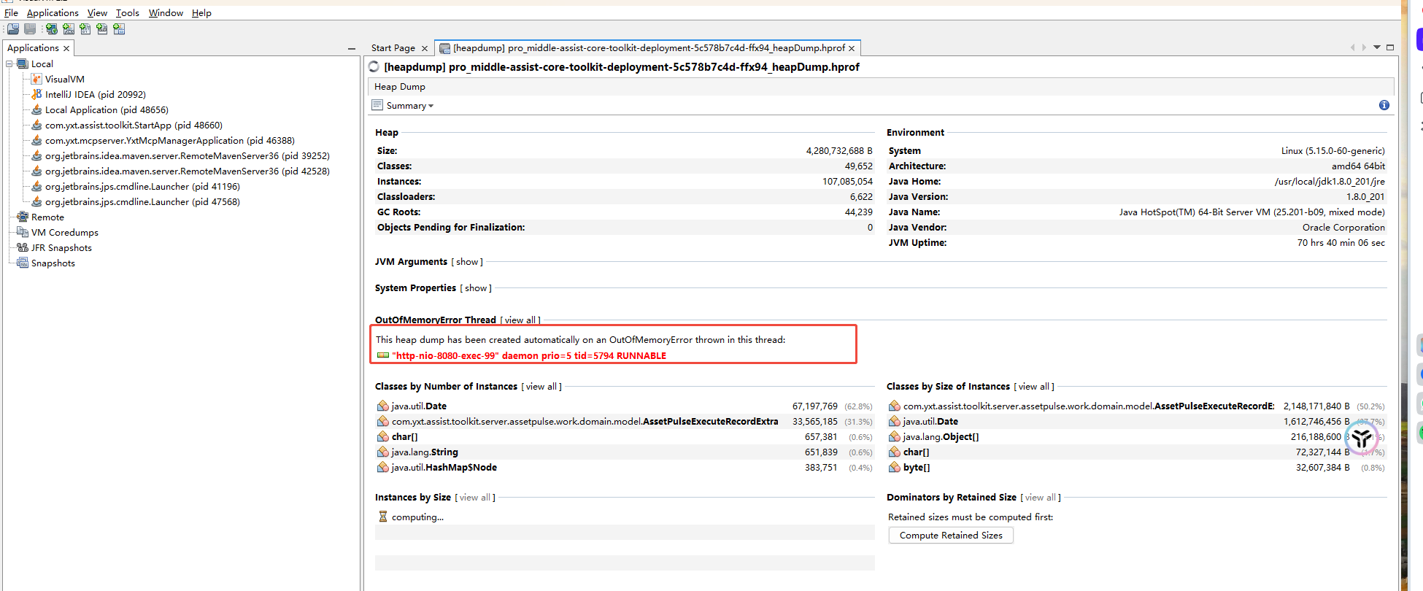Click the floating round assistant widget icon

pyautogui.click(x=1362, y=438)
